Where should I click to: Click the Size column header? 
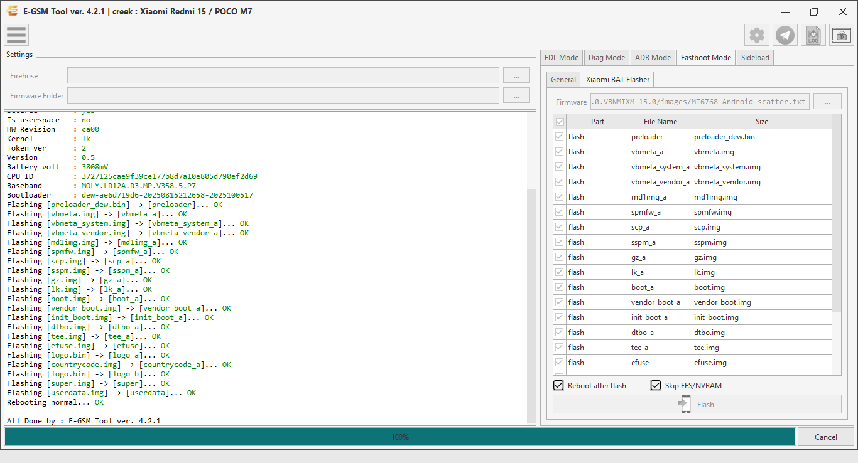pyautogui.click(x=762, y=122)
